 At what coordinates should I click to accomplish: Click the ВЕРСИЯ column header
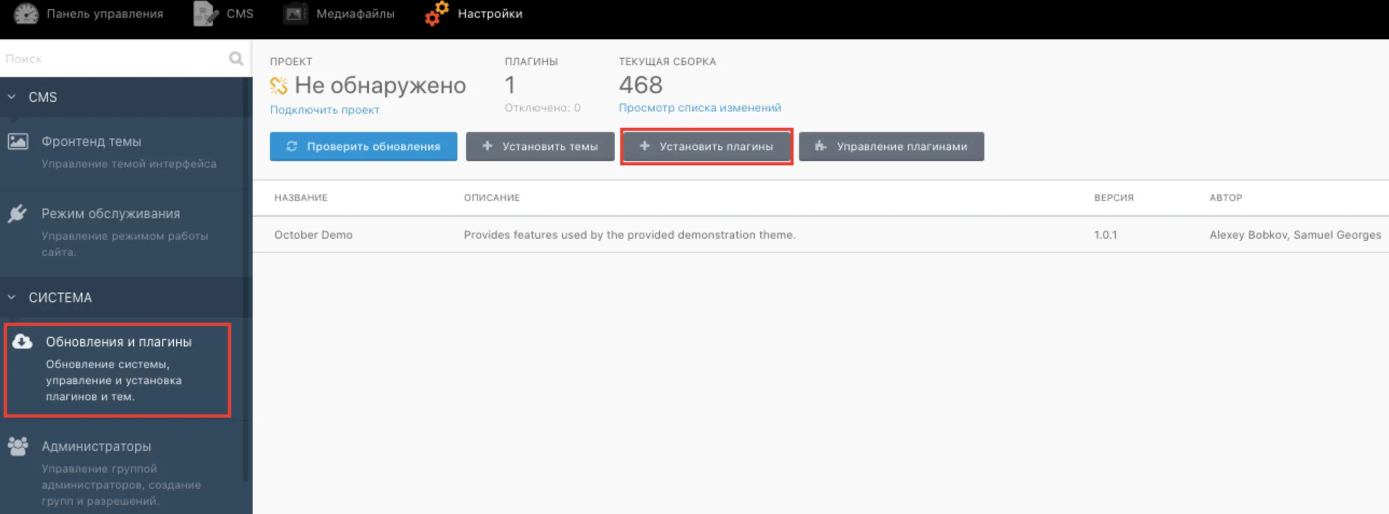point(1114,197)
